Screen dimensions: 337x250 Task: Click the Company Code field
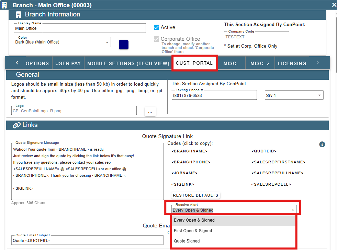(x=257, y=37)
